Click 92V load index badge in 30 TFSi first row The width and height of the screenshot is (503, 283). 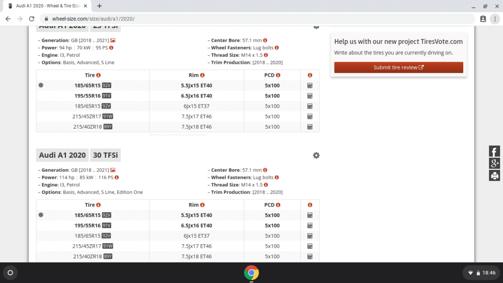[107, 215]
